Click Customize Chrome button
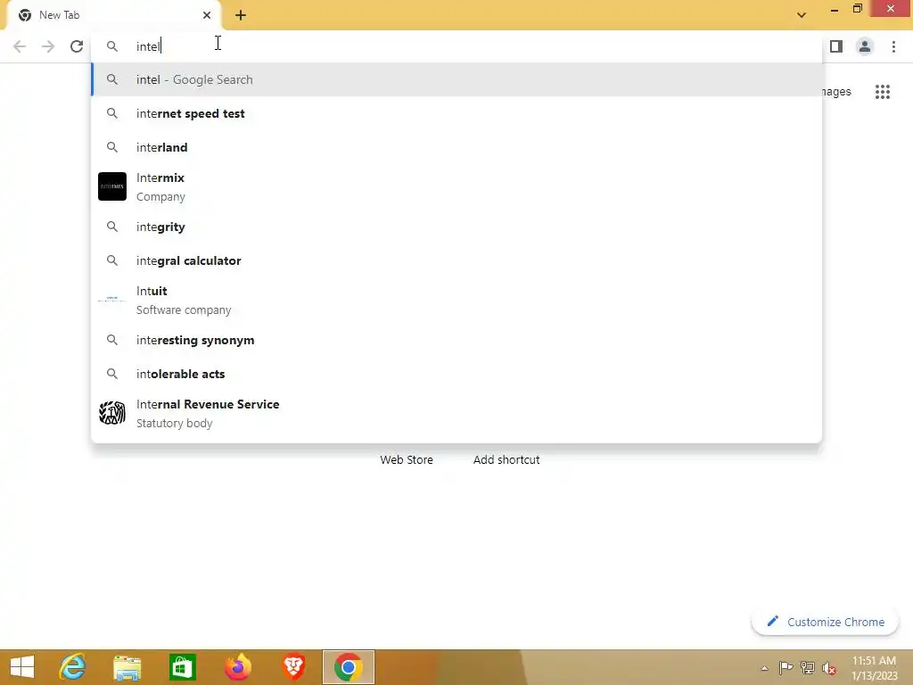 (x=825, y=622)
